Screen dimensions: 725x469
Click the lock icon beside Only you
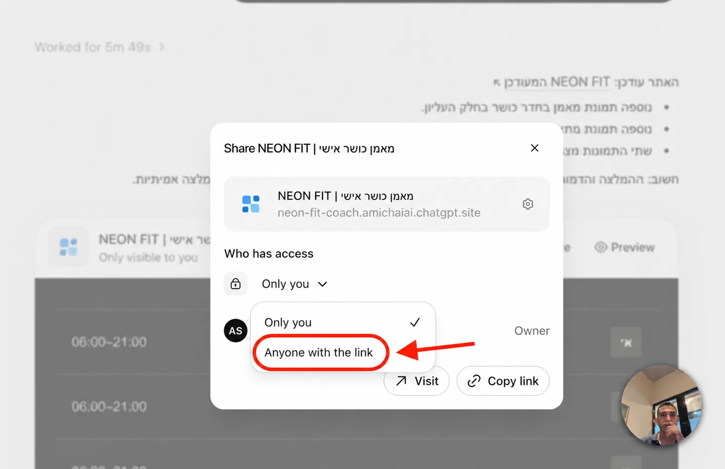point(236,284)
